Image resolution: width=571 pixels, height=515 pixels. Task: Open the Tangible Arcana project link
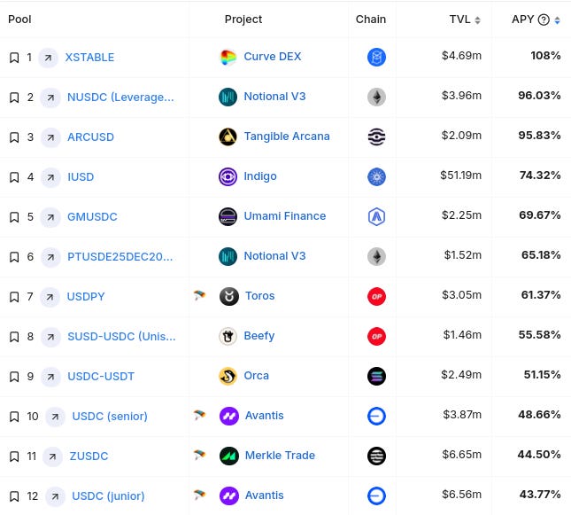pyautogui.click(x=287, y=137)
